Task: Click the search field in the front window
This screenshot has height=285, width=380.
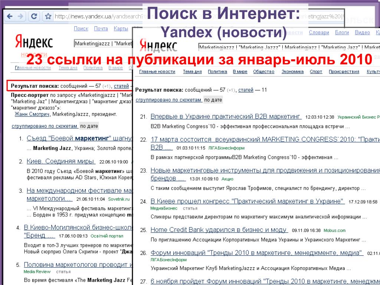Action: 289,47
